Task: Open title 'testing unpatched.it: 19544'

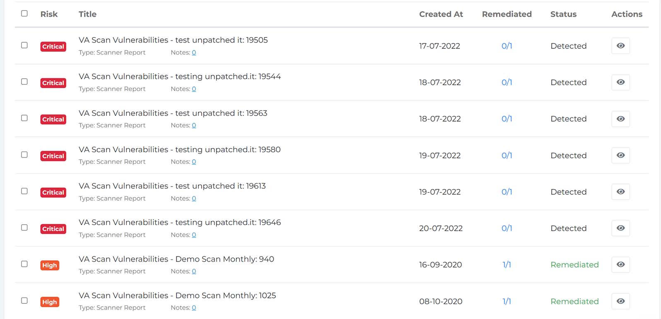Action: pos(180,77)
